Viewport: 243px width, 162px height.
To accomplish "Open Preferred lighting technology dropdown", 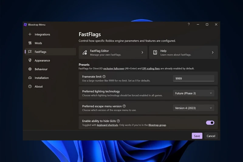I will pyautogui.click(x=193, y=93).
